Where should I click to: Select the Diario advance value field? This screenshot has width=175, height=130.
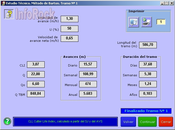coord(88,65)
